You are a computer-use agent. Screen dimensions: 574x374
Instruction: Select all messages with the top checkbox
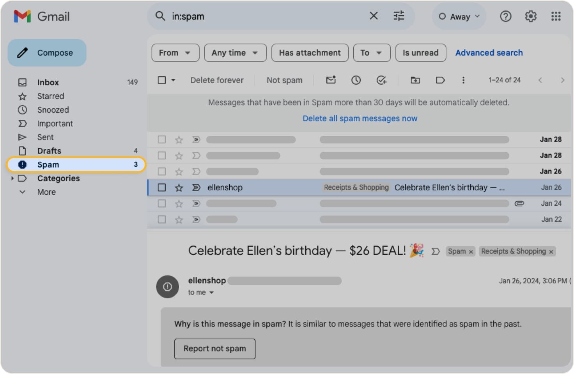pyautogui.click(x=161, y=80)
